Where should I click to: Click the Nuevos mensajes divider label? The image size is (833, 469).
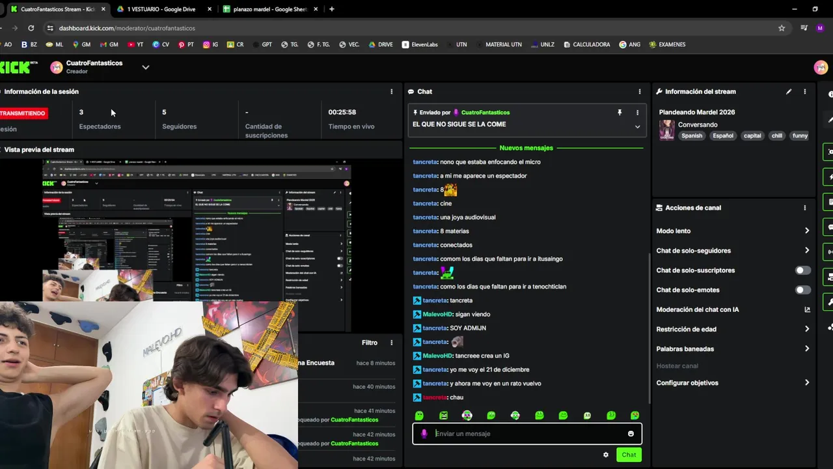pyautogui.click(x=526, y=148)
